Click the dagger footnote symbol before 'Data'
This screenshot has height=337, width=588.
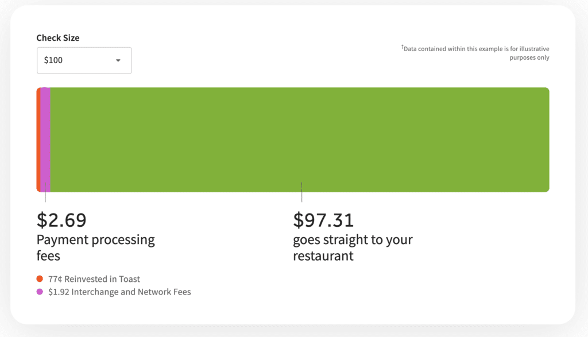pyautogui.click(x=402, y=48)
